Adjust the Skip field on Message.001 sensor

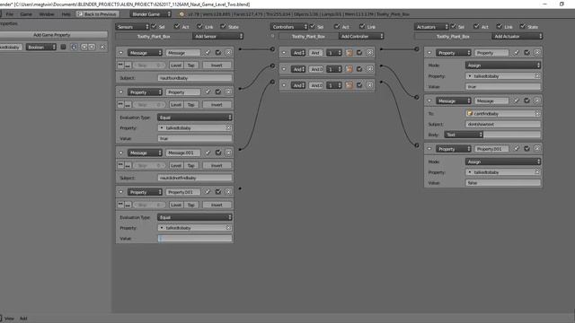coord(149,165)
